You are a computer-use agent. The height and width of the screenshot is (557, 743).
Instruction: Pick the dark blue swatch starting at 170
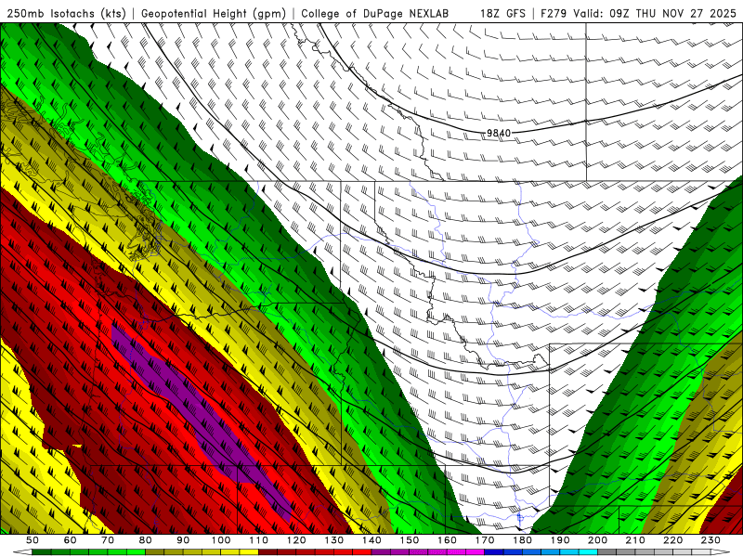point(494,551)
